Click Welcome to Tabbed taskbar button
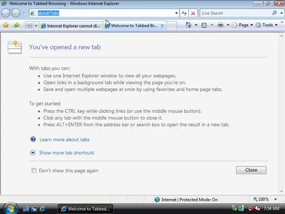The image size is (285, 214). click(x=85, y=209)
